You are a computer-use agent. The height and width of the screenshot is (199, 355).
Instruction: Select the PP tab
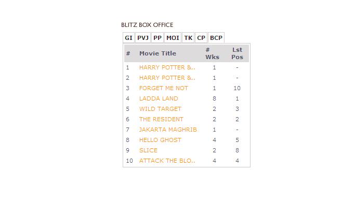click(157, 38)
